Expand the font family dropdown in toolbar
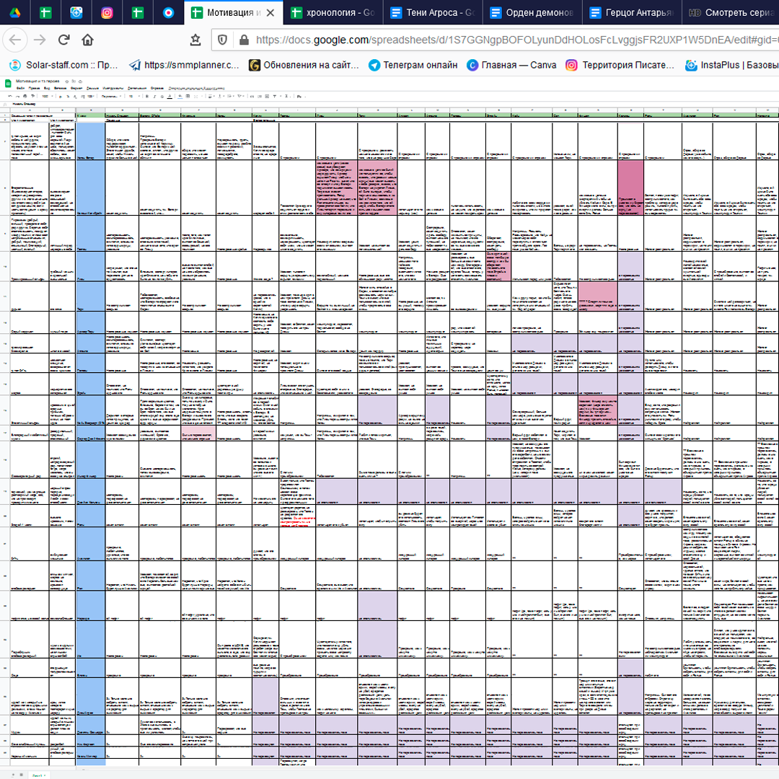The image size is (779, 779). pyautogui.click(x=108, y=95)
